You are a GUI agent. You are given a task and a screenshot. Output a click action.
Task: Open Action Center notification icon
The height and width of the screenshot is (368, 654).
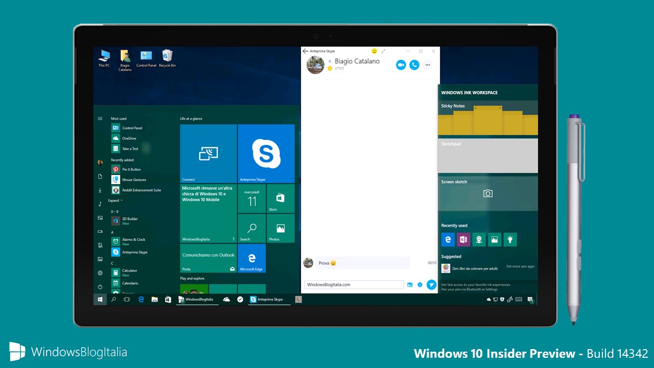pyautogui.click(x=530, y=300)
